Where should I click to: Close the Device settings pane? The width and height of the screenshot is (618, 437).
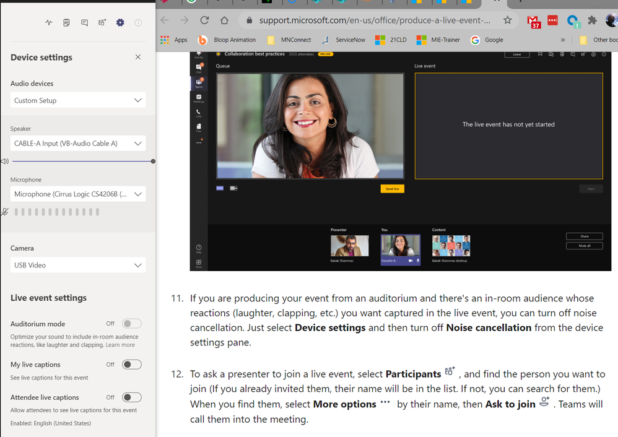point(138,57)
